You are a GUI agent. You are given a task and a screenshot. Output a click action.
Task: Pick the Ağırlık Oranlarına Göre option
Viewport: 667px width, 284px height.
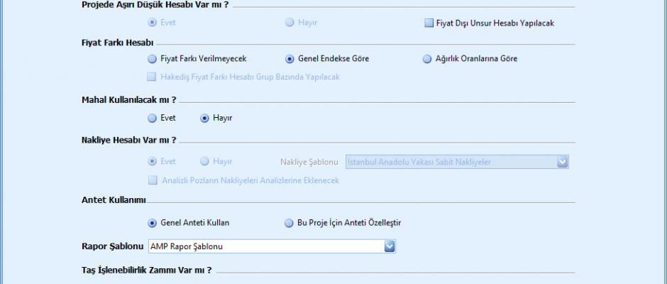pos(427,59)
